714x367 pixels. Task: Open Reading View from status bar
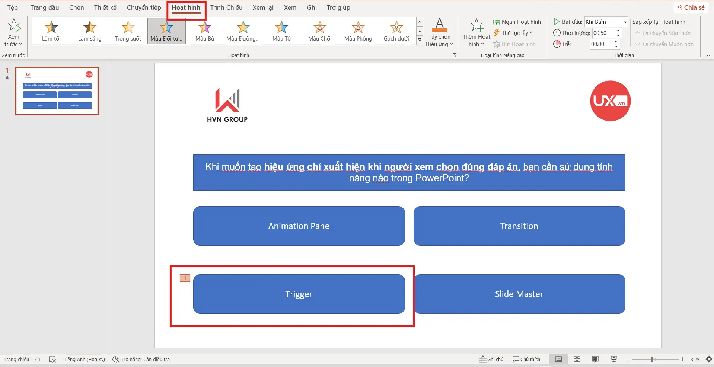click(595, 359)
